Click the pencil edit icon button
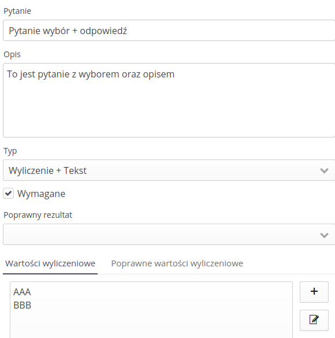335x338 pixels. pyautogui.click(x=314, y=320)
